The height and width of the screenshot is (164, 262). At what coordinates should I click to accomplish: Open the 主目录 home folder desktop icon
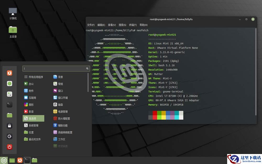coord(13,32)
